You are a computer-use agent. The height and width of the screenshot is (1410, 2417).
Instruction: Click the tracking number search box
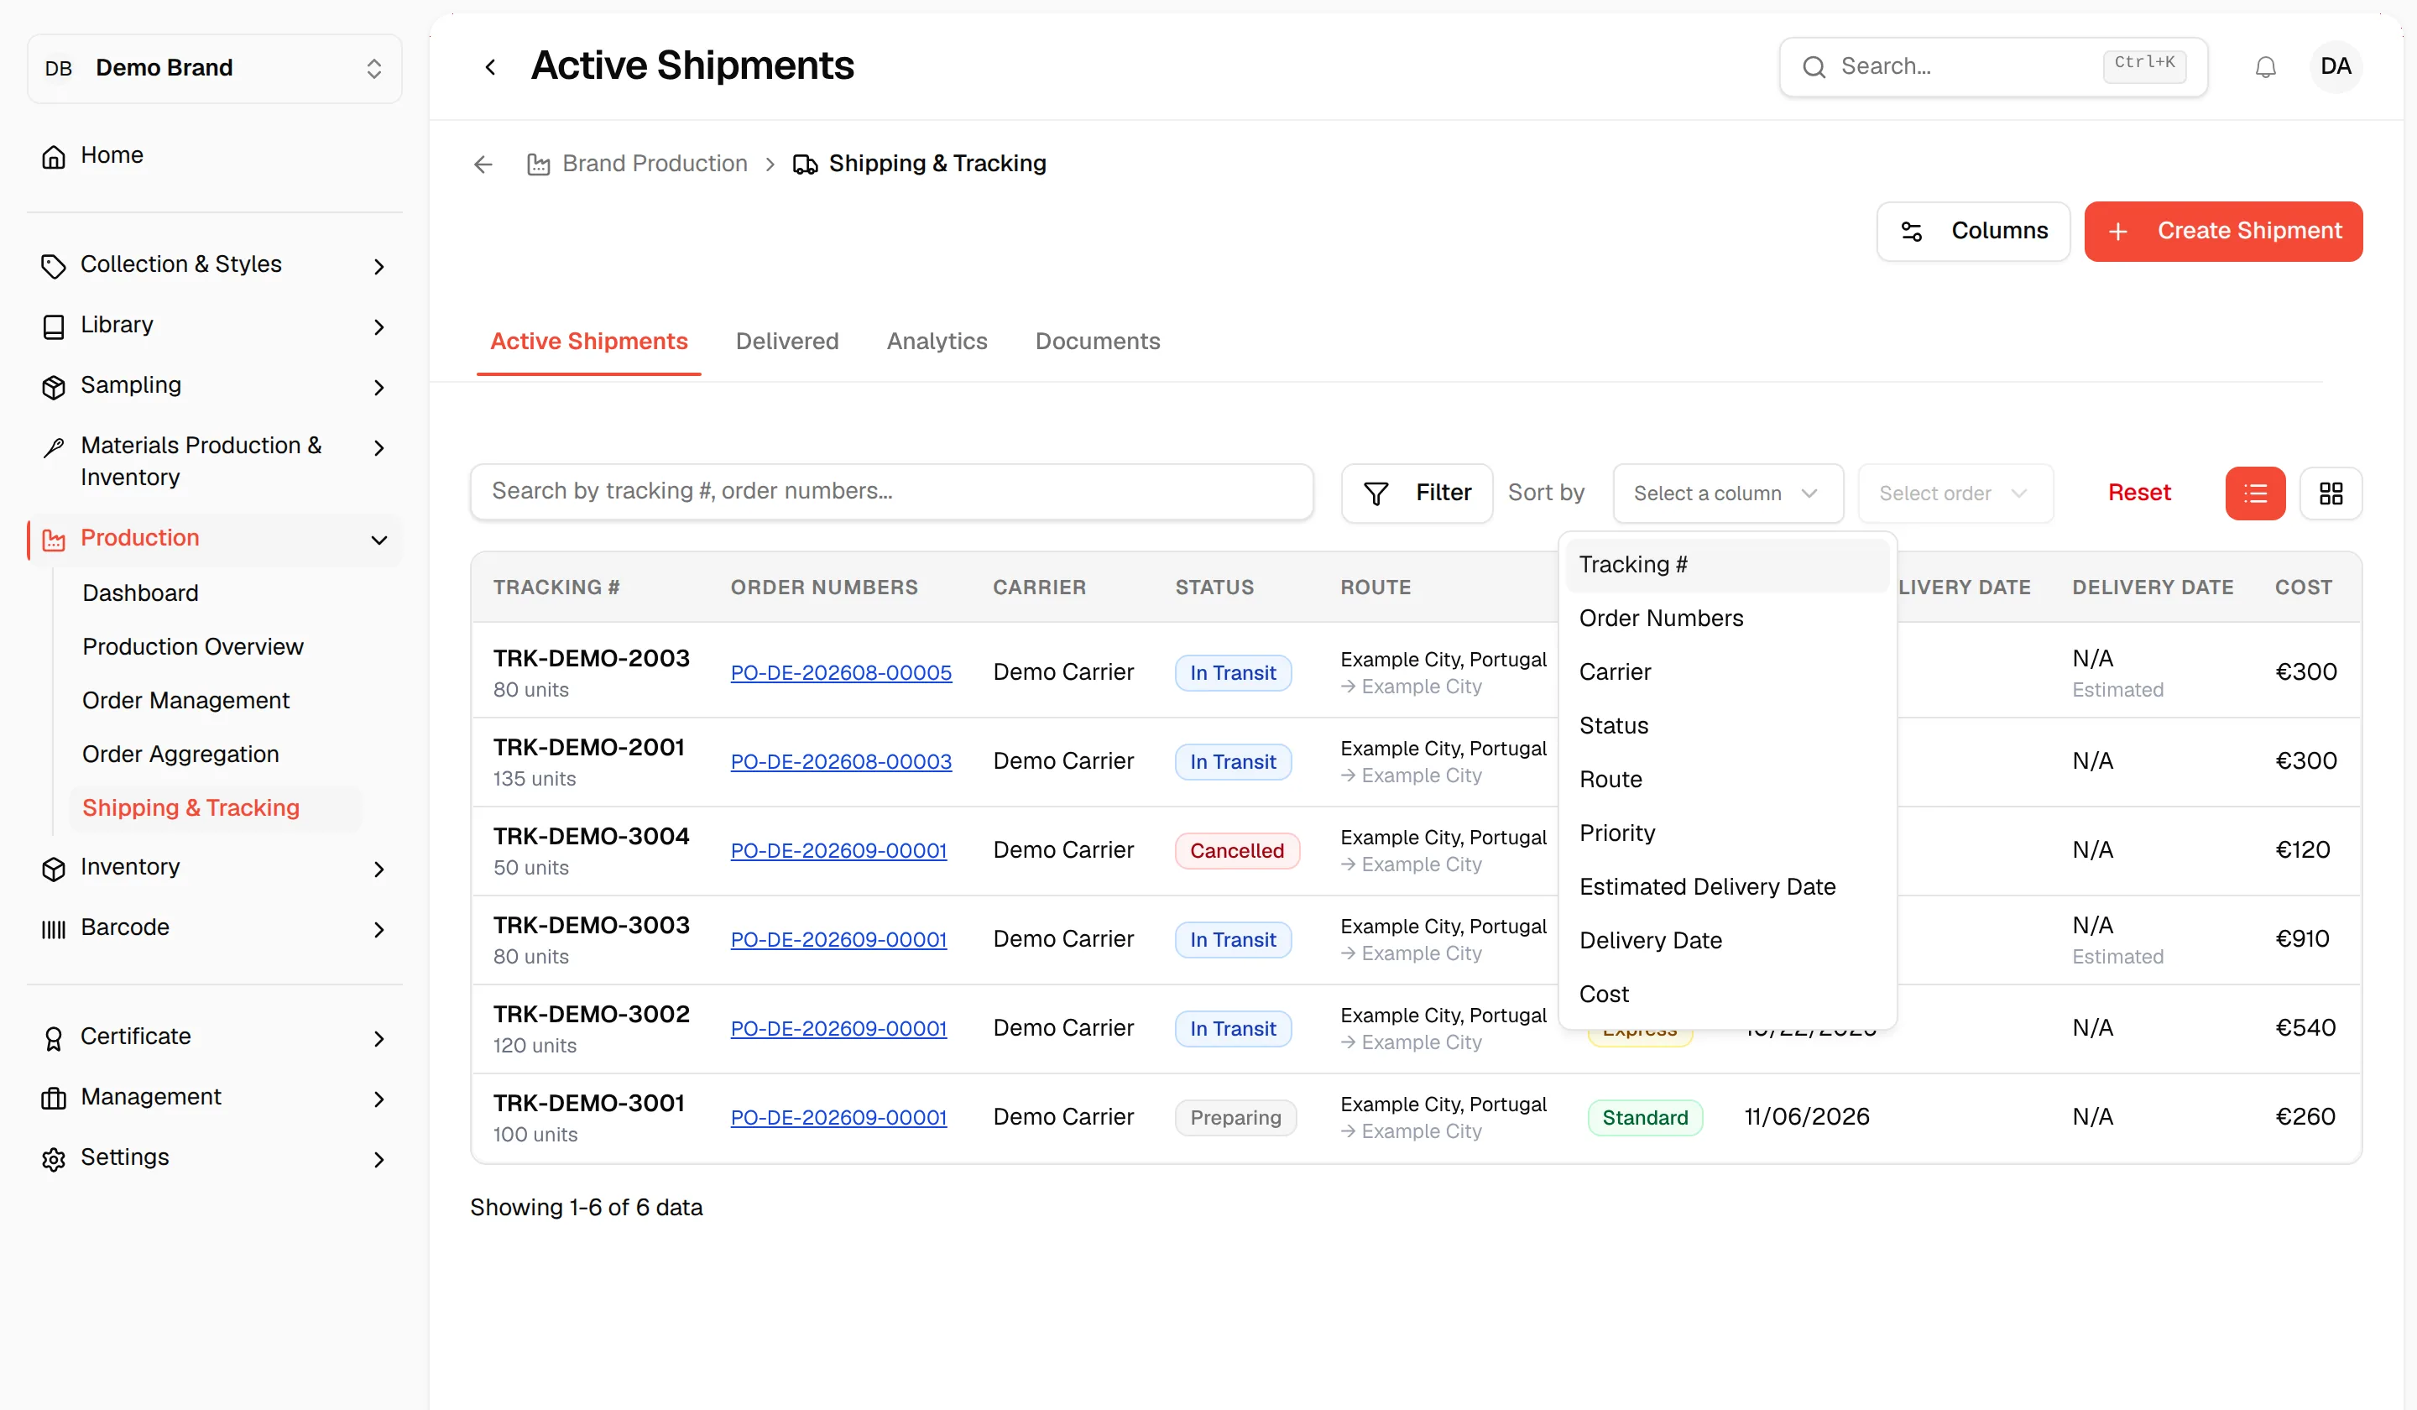coord(891,492)
